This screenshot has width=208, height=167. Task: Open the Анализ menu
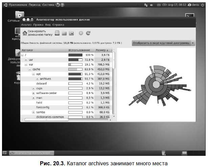(x=26, y=25)
